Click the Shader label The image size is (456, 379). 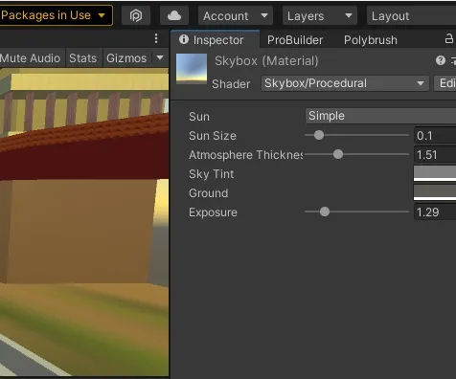(x=231, y=84)
